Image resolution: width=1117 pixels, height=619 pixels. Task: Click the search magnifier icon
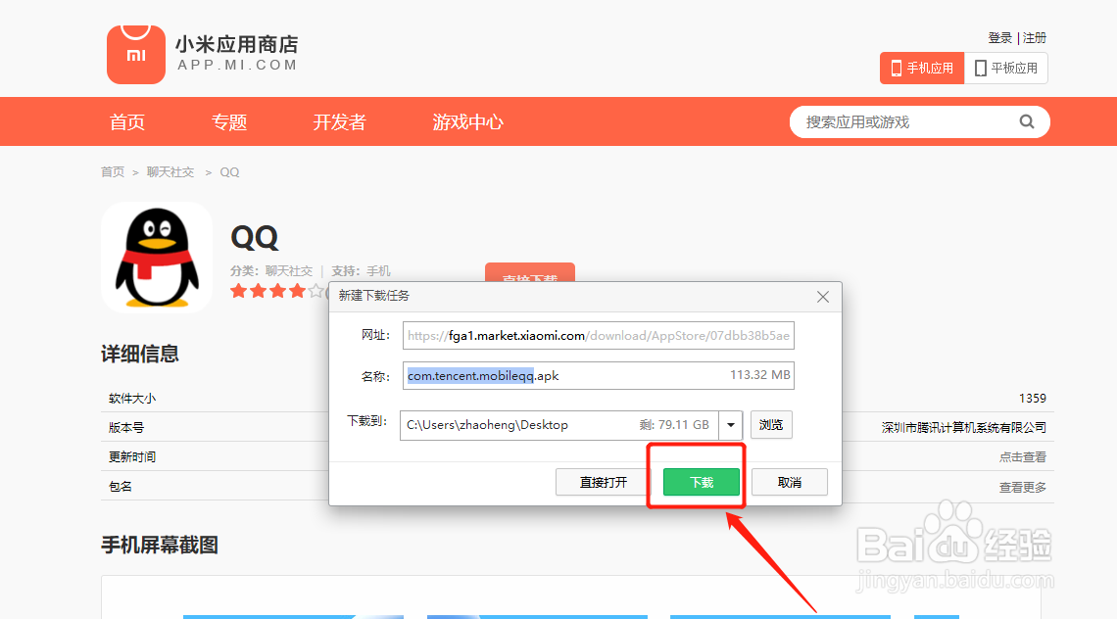1027,121
